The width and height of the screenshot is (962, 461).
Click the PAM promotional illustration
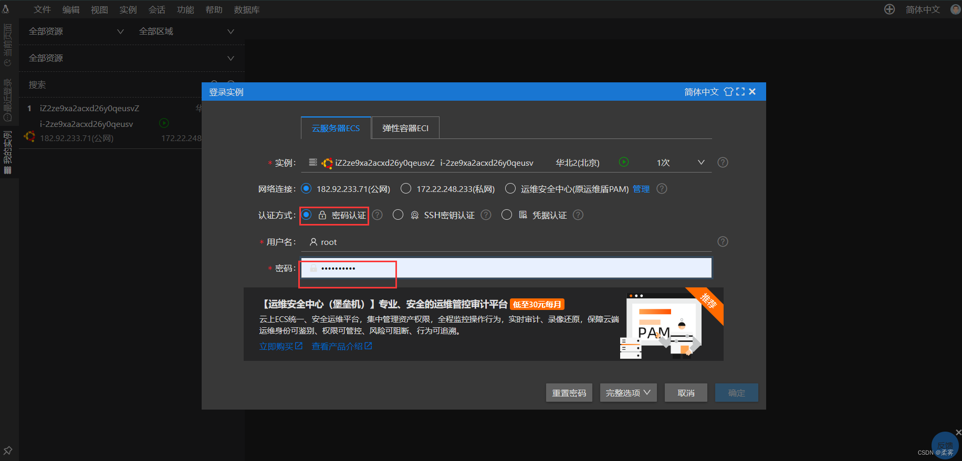click(661, 325)
